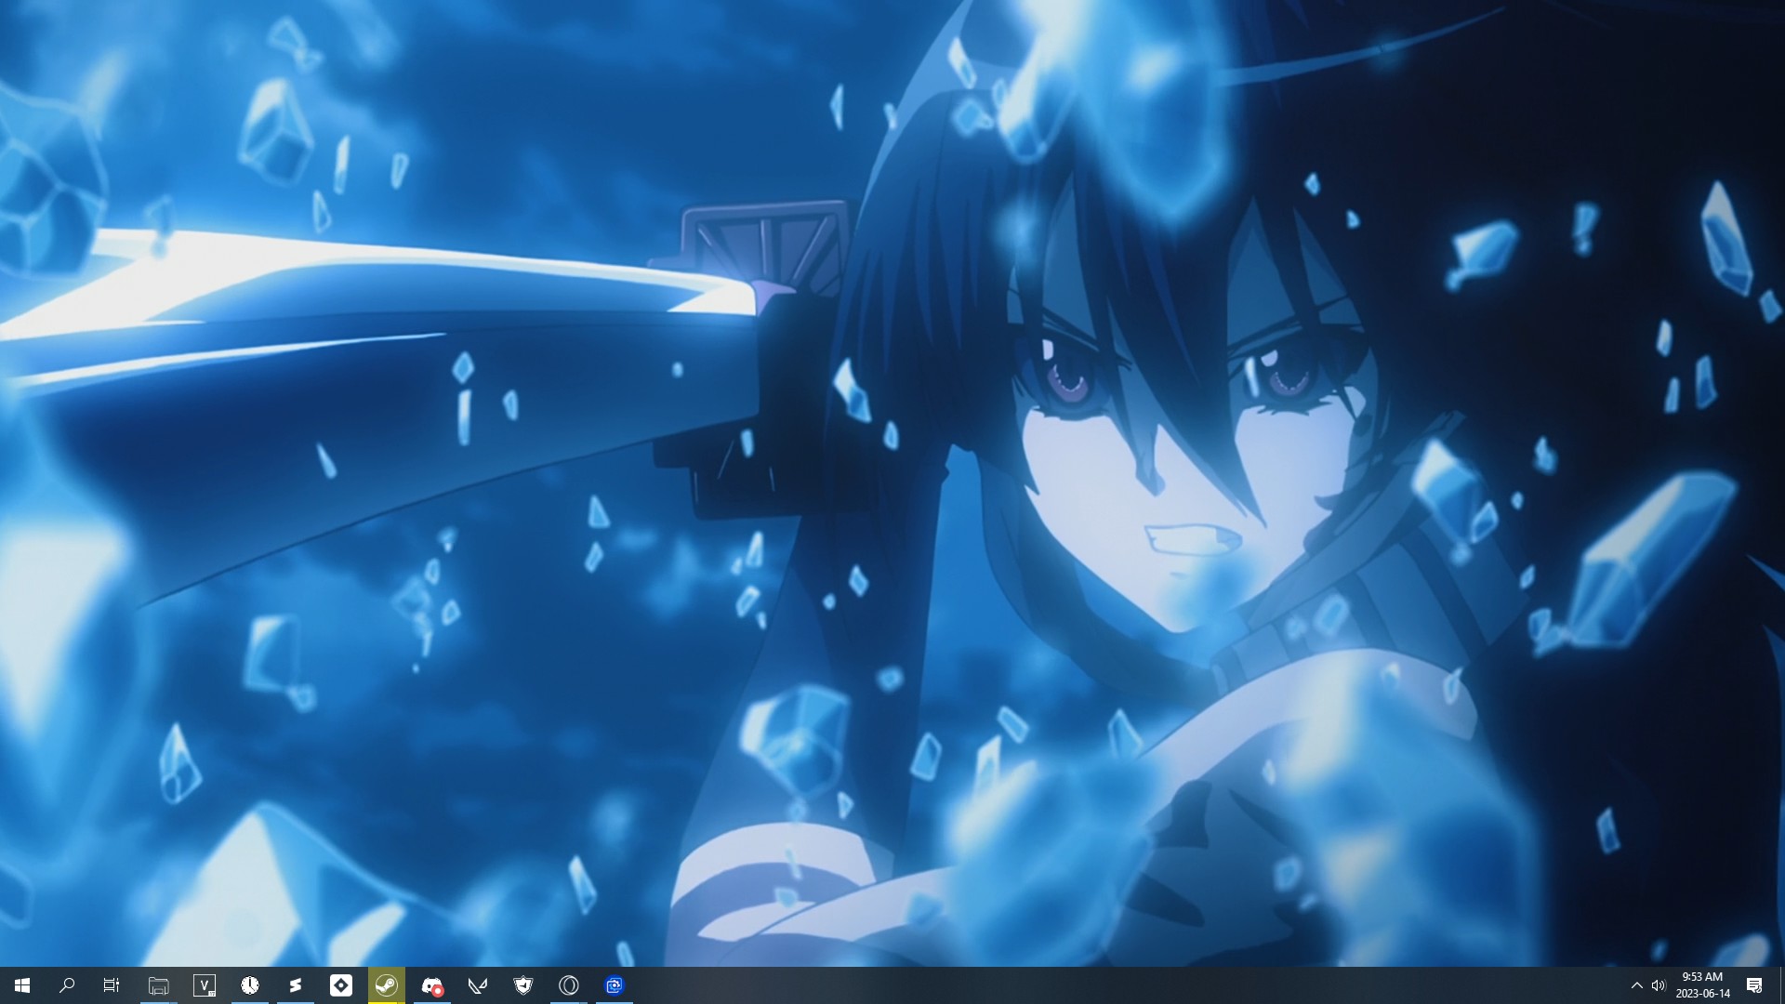The width and height of the screenshot is (1785, 1004).
Task: Switch to Steam in the taskbar
Action: [387, 985]
